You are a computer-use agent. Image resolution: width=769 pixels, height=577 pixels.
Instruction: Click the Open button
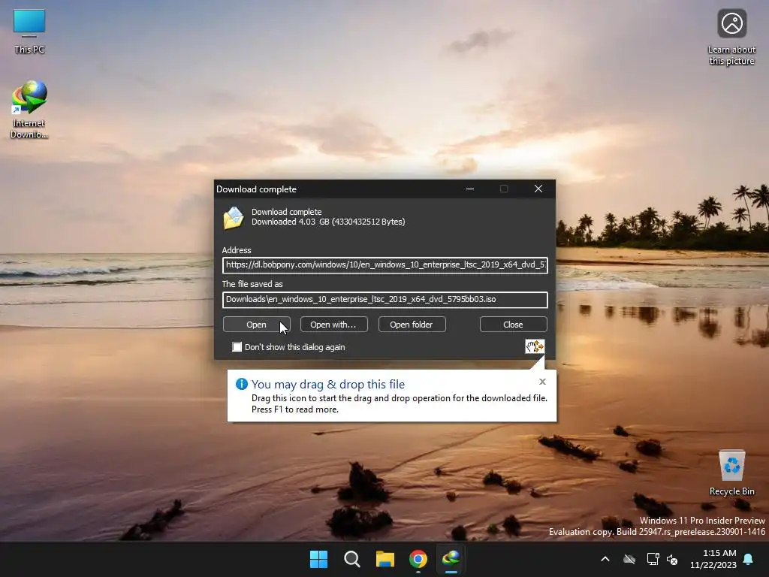point(257,325)
